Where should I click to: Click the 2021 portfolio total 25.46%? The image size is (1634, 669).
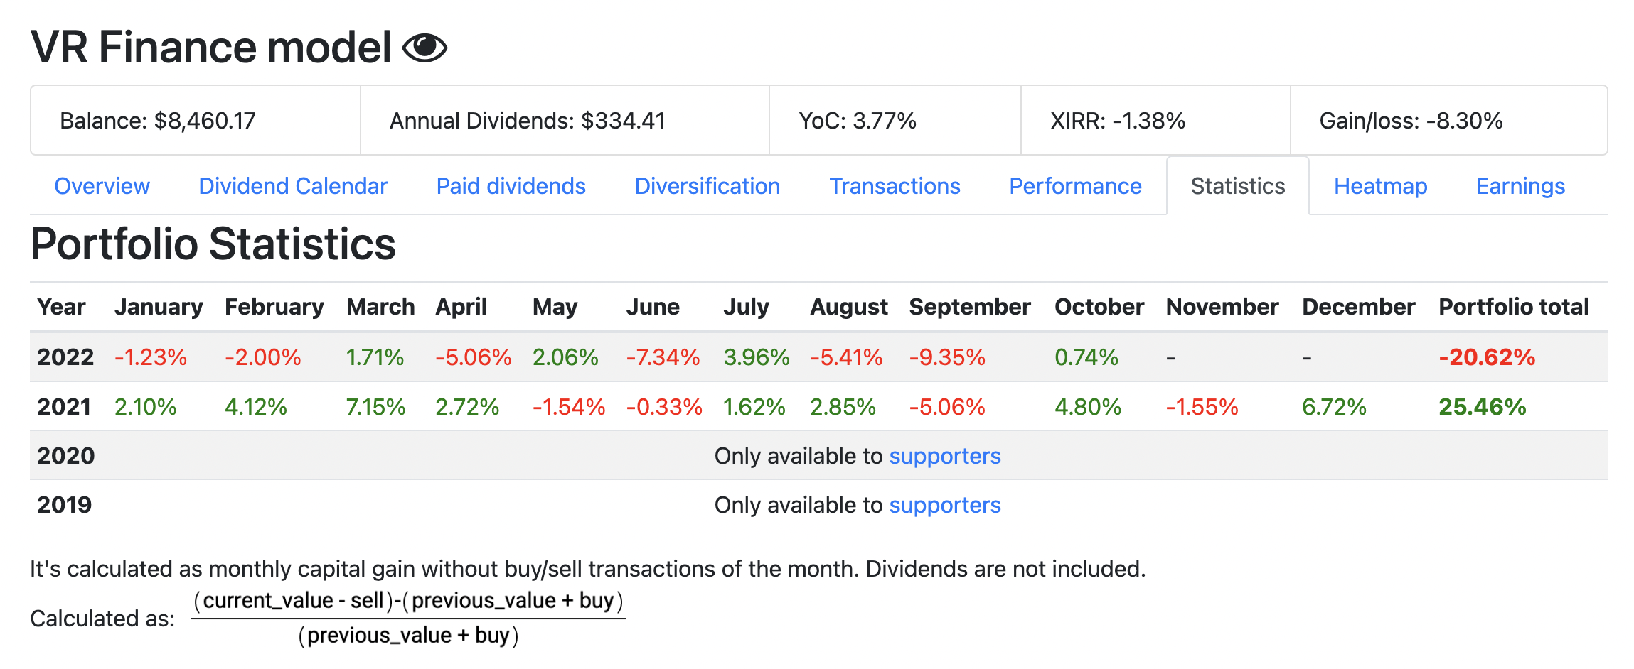tap(1483, 407)
